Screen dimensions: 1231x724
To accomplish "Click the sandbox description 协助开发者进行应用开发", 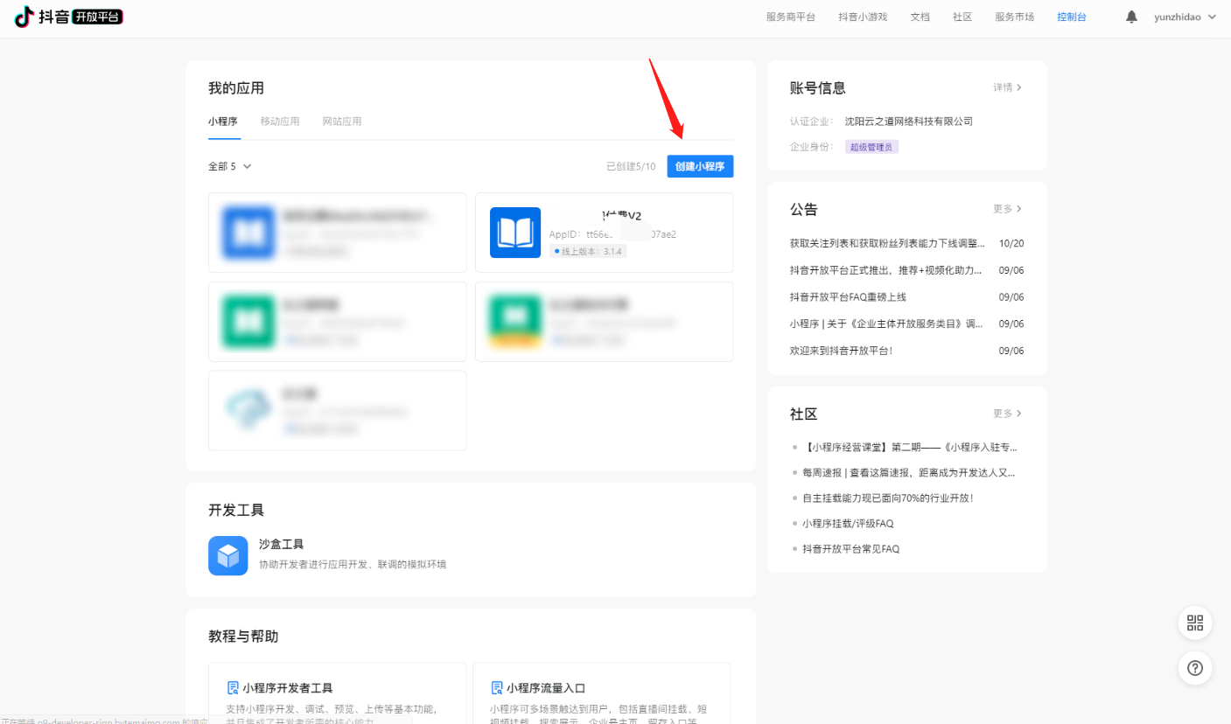I will (x=353, y=565).
